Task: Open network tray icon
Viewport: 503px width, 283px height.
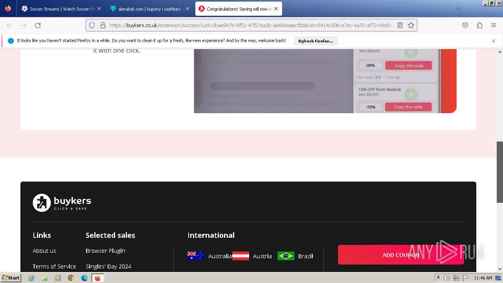Action: pyautogui.click(x=456, y=278)
